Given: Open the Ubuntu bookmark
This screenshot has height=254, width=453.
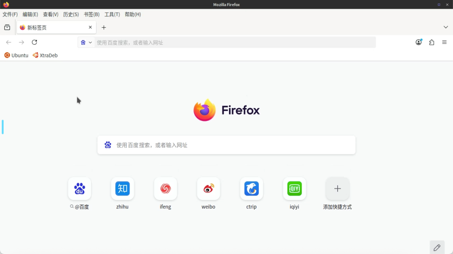Looking at the screenshot, I should coord(16,55).
